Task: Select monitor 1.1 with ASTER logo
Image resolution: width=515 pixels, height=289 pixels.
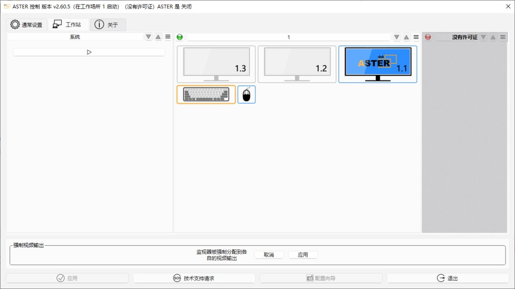Action: [x=378, y=64]
